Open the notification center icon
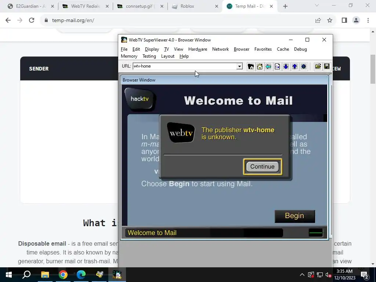This screenshot has height=282, width=376. pyautogui.click(x=365, y=275)
